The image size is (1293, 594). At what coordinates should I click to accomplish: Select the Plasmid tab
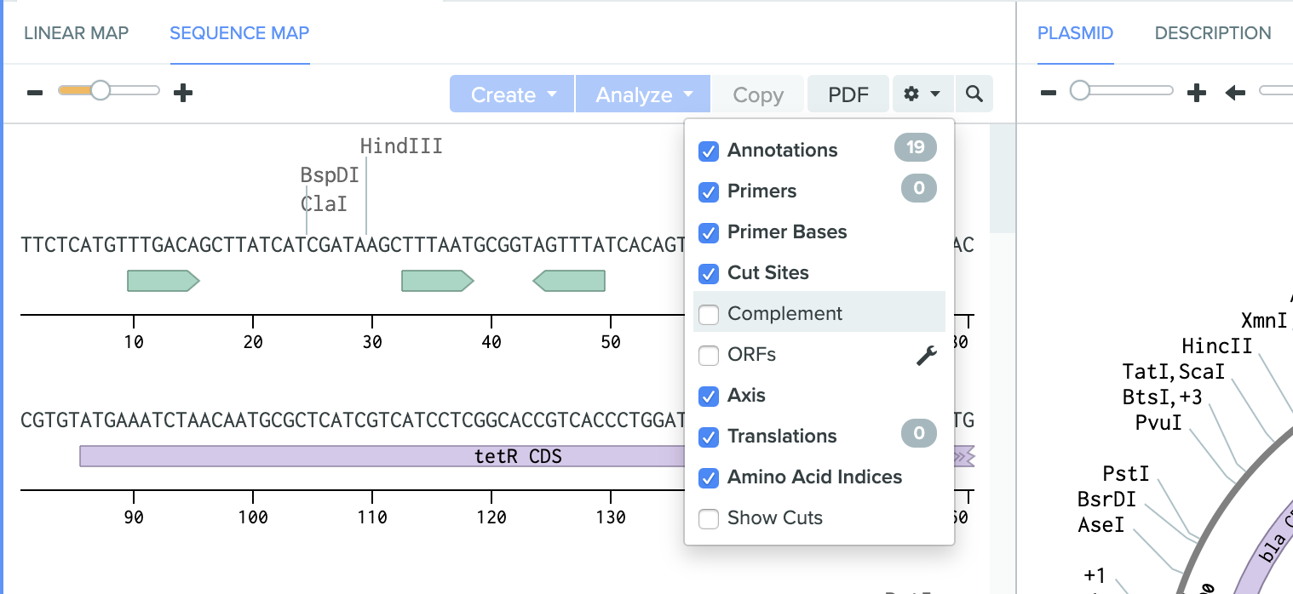1075,33
